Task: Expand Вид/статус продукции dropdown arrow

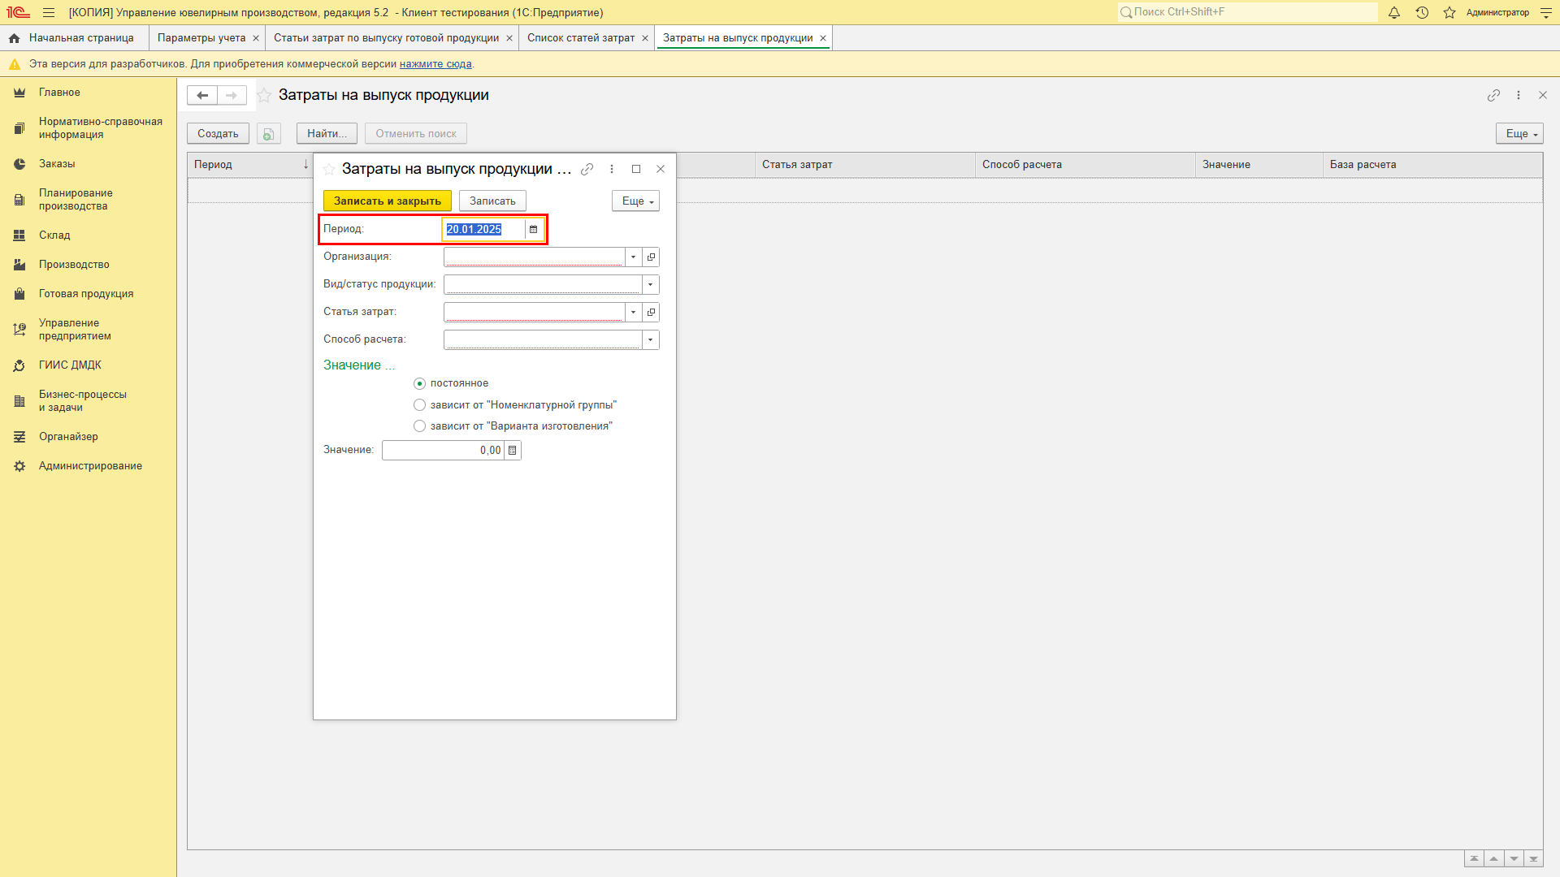Action: tap(651, 284)
